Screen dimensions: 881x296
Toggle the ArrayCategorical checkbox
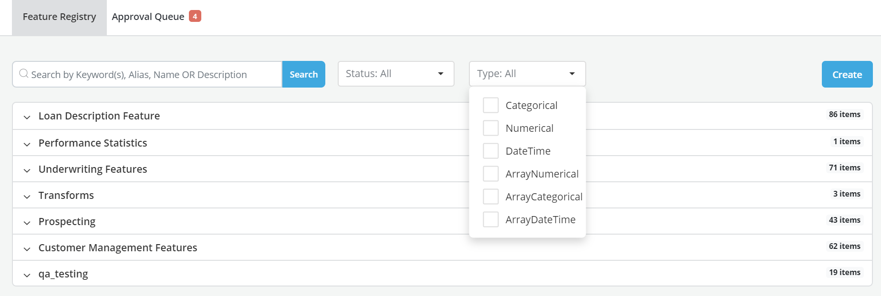tap(490, 197)
